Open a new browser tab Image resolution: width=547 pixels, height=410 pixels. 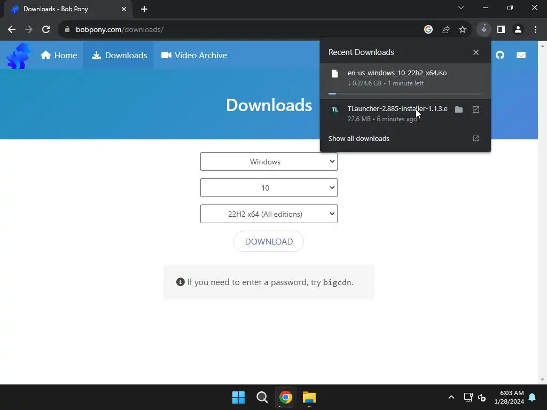(144, 9)
